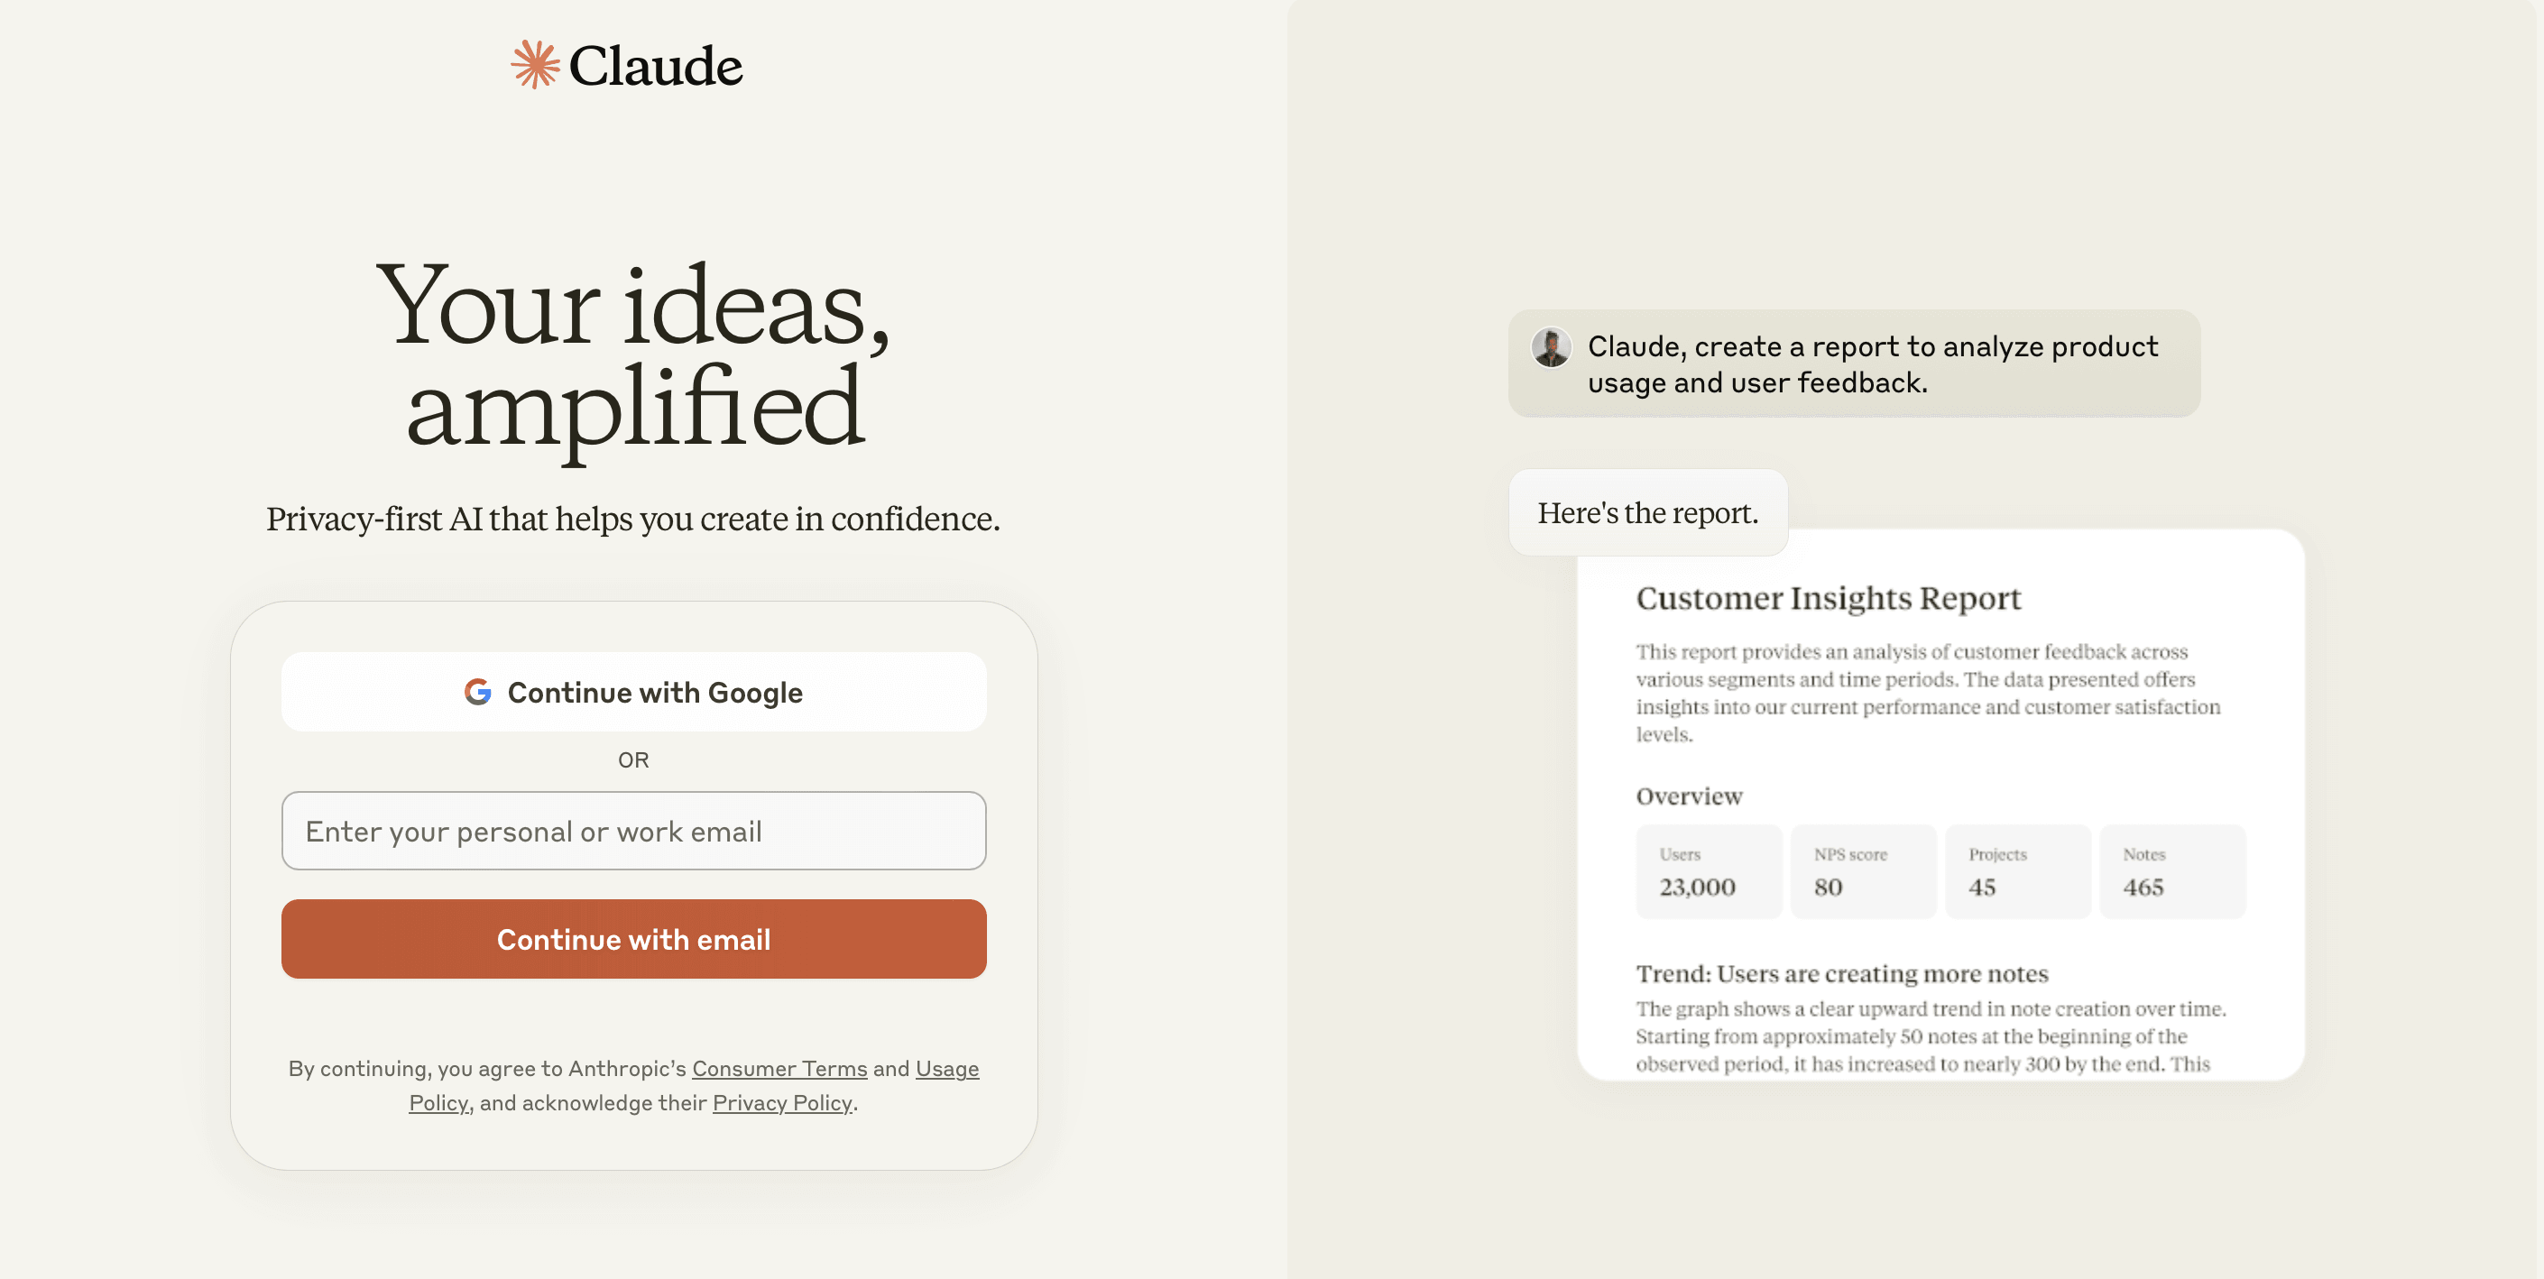
Task: Open the Privacy Policy link
Action: coord(781,1103)
